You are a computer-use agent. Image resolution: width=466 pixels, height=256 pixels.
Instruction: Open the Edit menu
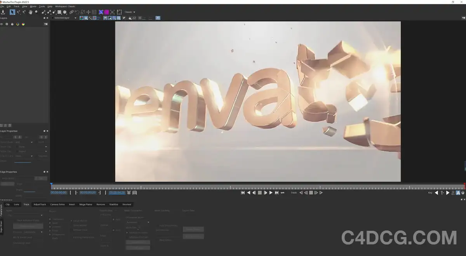[x=9, y=7]
